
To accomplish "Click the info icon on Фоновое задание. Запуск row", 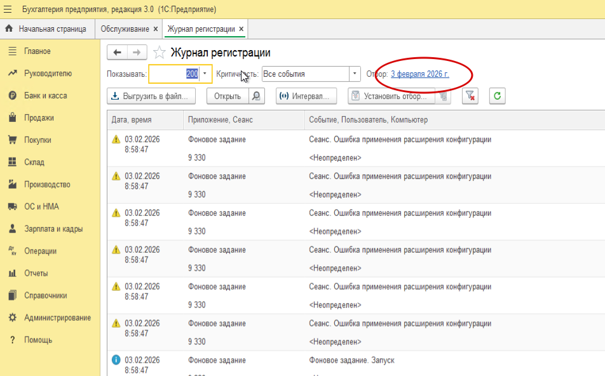I will (116, 360).
